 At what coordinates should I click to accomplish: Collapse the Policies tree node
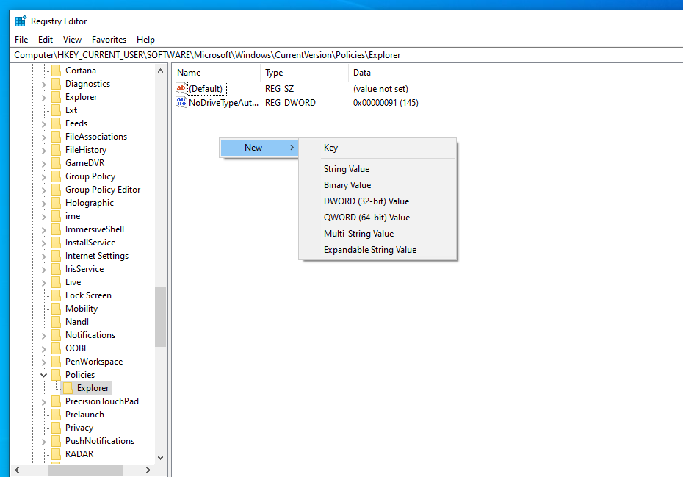[x=44, y=375]
